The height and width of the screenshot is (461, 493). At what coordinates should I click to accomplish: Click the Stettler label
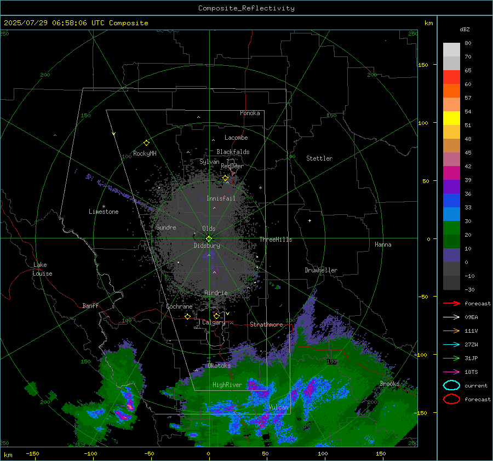click(x=319, y=158)
